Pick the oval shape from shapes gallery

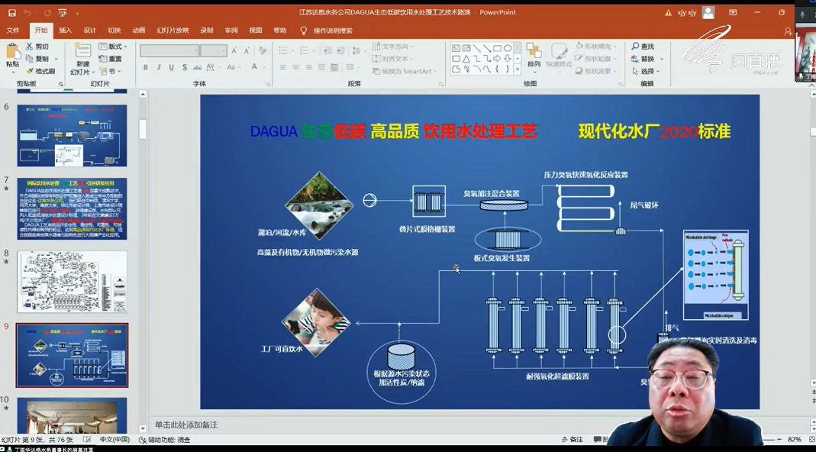508,48
